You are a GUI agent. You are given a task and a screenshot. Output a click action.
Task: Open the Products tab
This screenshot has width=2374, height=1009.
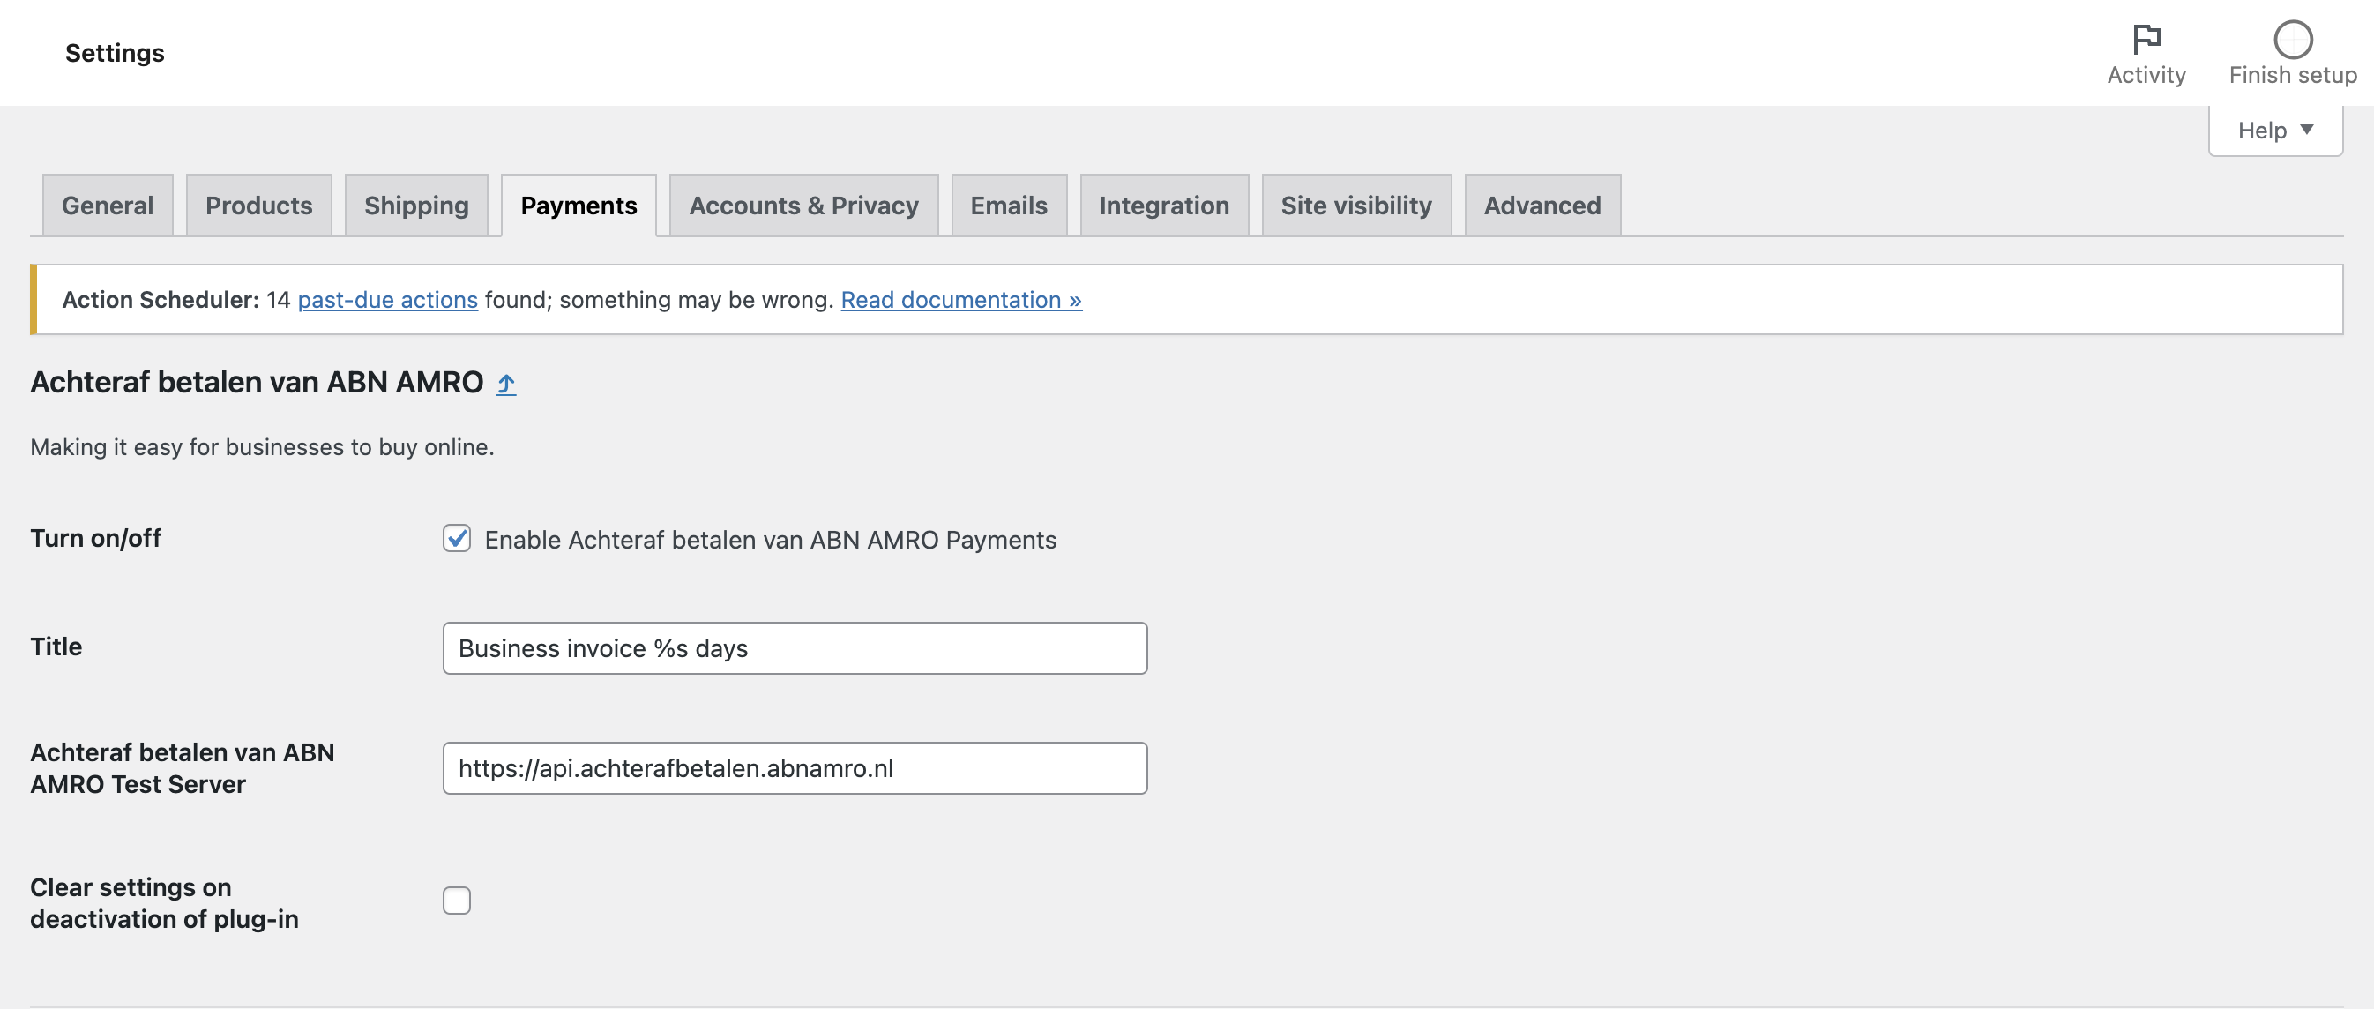point(259,205)
